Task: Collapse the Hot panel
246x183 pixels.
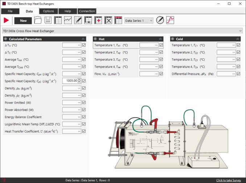Action: tap(160, 39)
